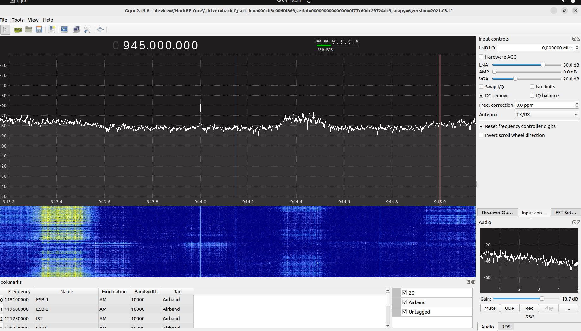The height and width of the screenshot is (331, 581).
Task: Select the ESB-2 bookmark name cell
Action: click(x=67, y=309)
